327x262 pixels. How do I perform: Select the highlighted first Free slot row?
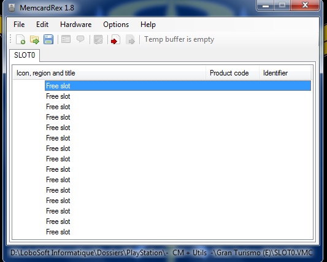tap(178, 86)
